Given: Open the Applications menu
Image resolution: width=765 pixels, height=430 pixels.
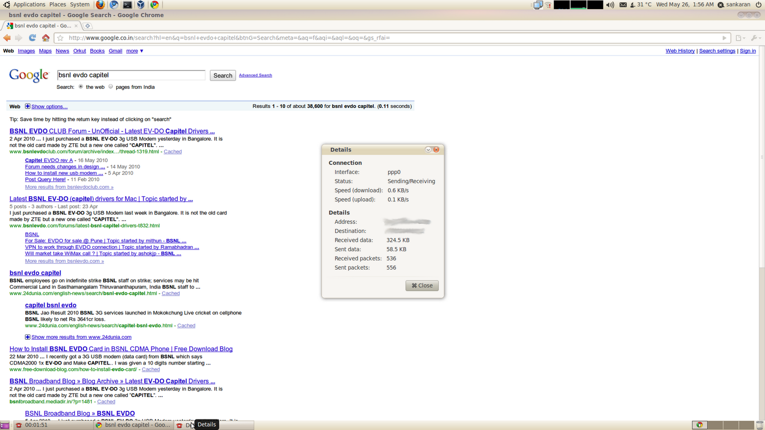Looking at the screenshot, I should coord(29,5).
